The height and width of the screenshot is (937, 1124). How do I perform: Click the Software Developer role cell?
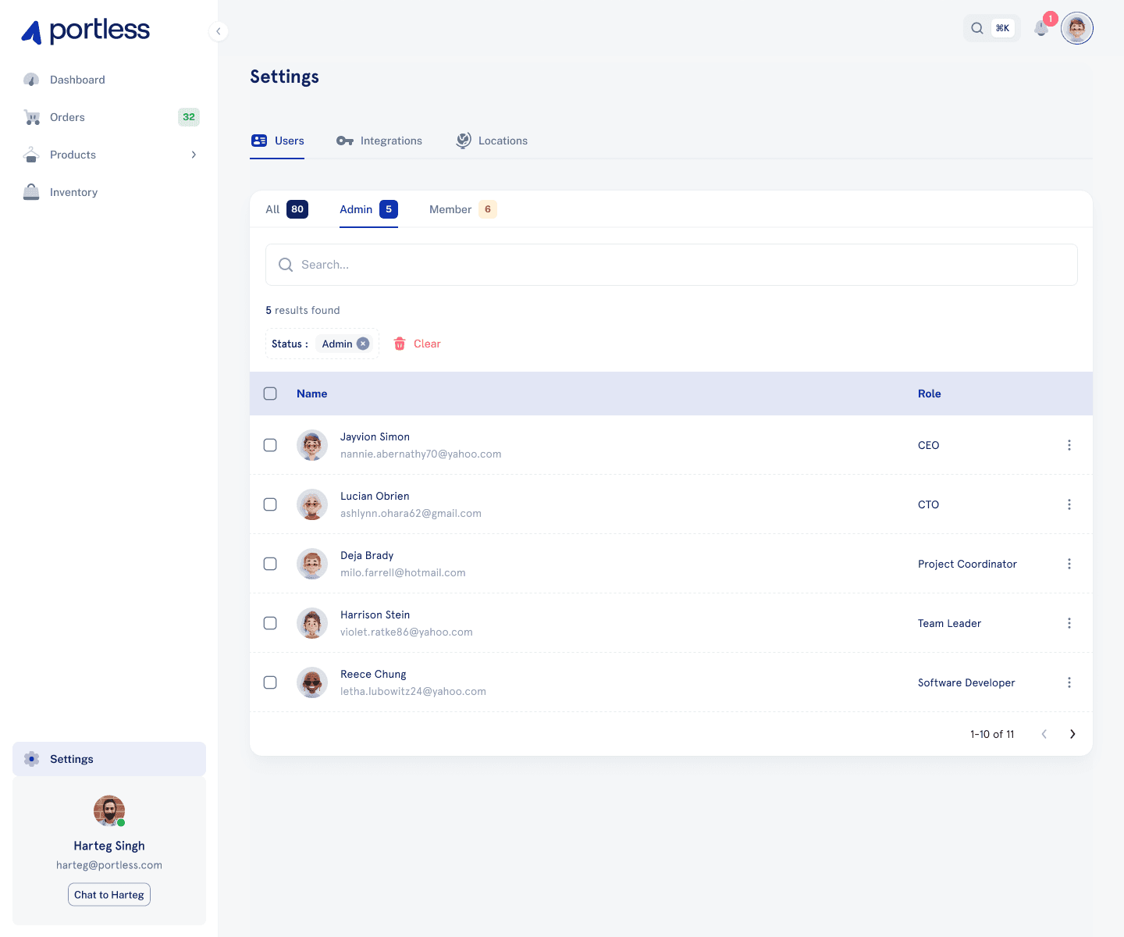point(966,682)
